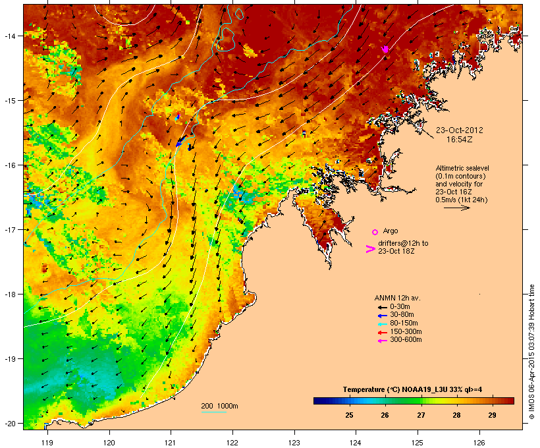Click the longitude label 122

coord(232,443)
